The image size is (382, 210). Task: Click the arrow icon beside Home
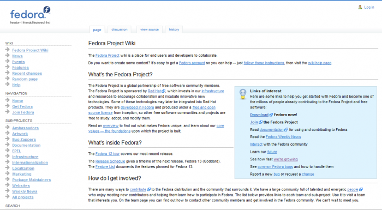click(x=8, y=100)
